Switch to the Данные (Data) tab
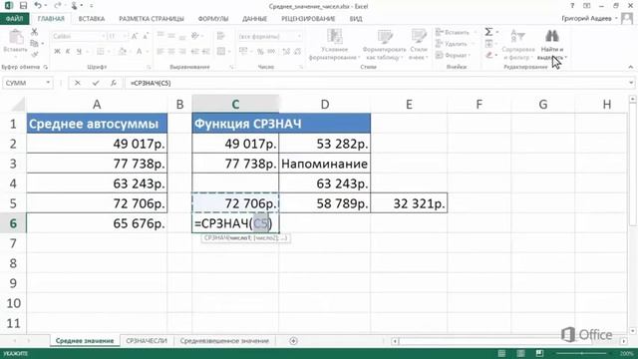The width and height of the screenshot is (638, 359). [x=255, y=19]
